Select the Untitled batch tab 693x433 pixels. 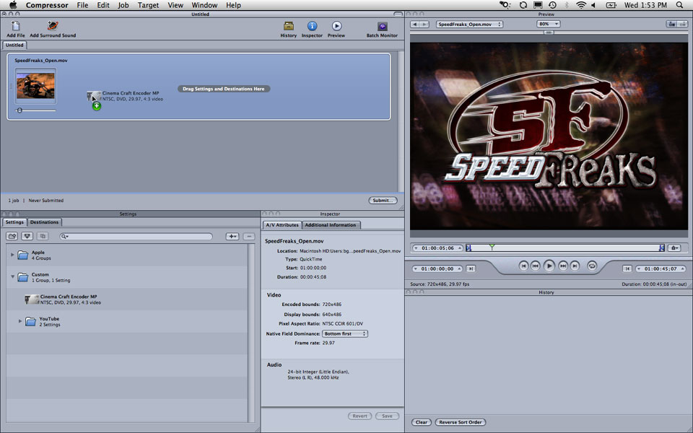(14, 45)
